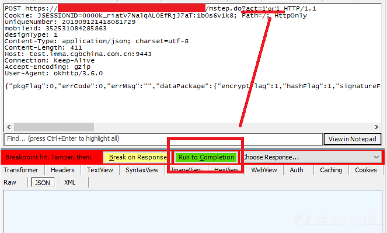Click the Connection: Keep-Alive line
Viewport: 387px width, 233px height.
click(50, 61)
